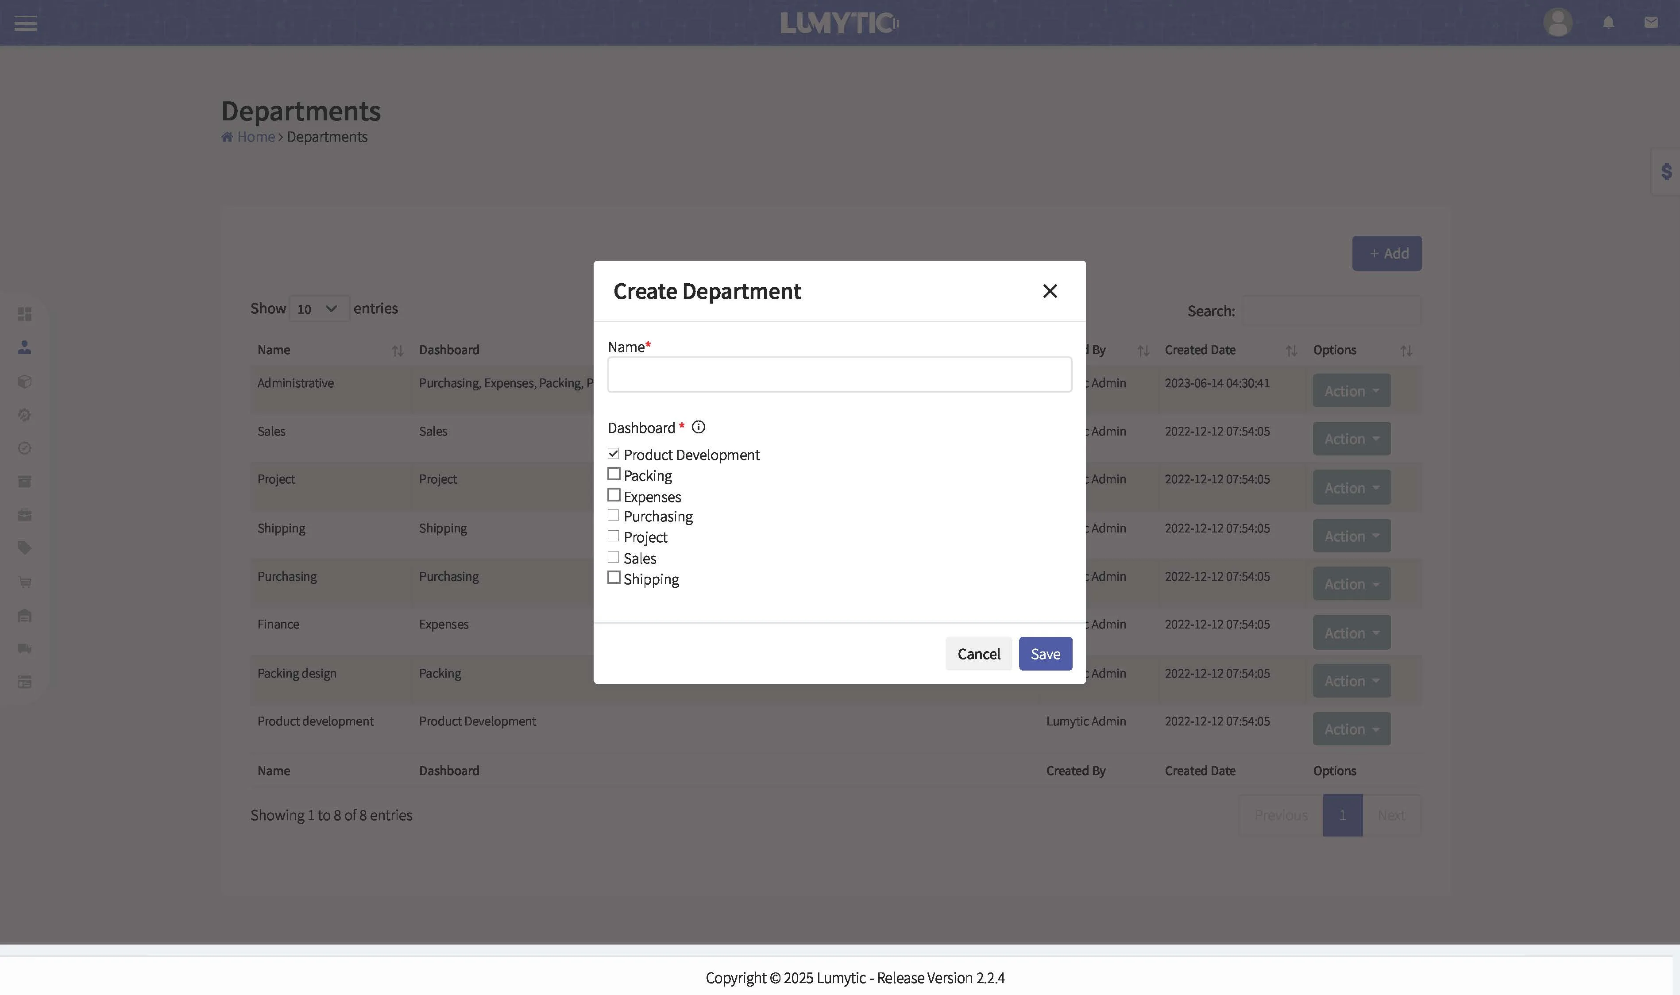
Task: Open the Show entries count dropdown
Action: [x=318, y=309]
